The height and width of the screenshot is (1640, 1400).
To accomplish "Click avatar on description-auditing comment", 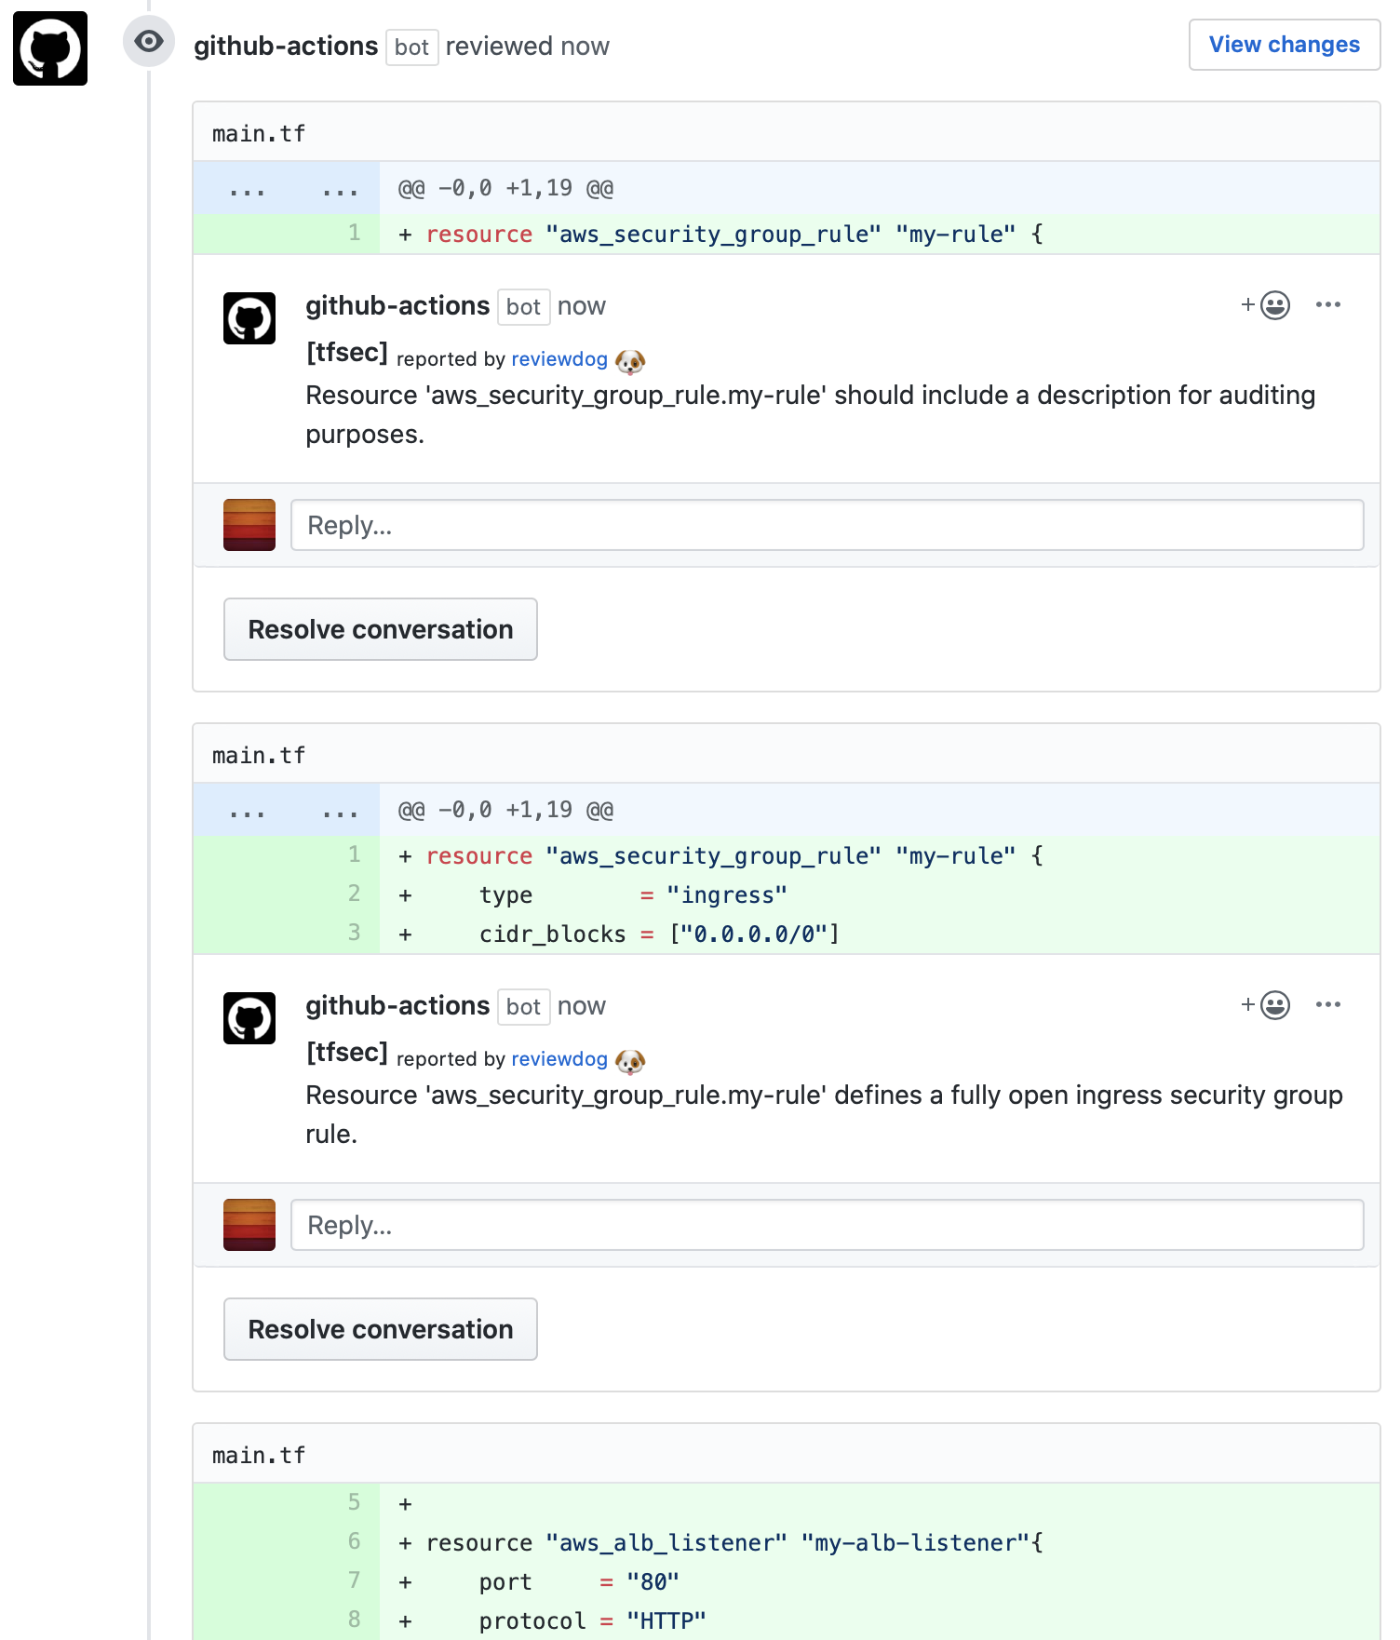I will tap(249, 318).
